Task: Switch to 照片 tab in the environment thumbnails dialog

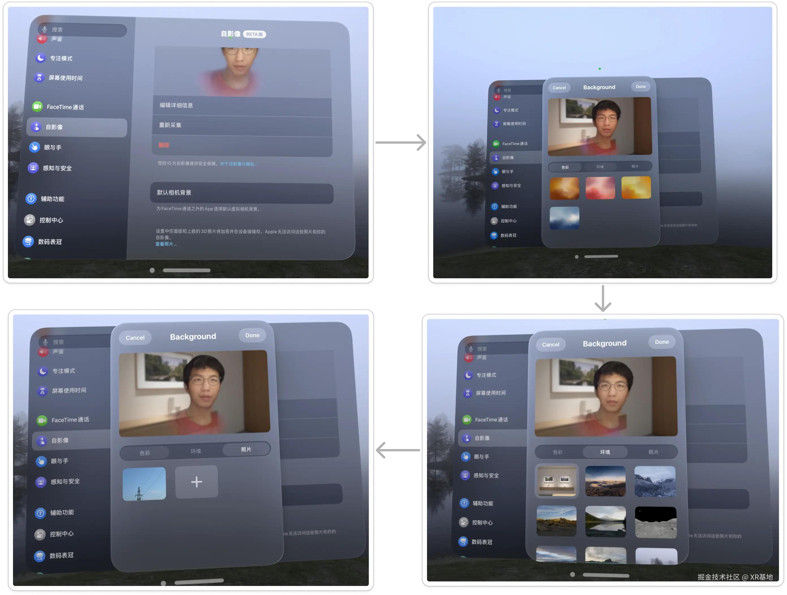Action: point(653,452)
